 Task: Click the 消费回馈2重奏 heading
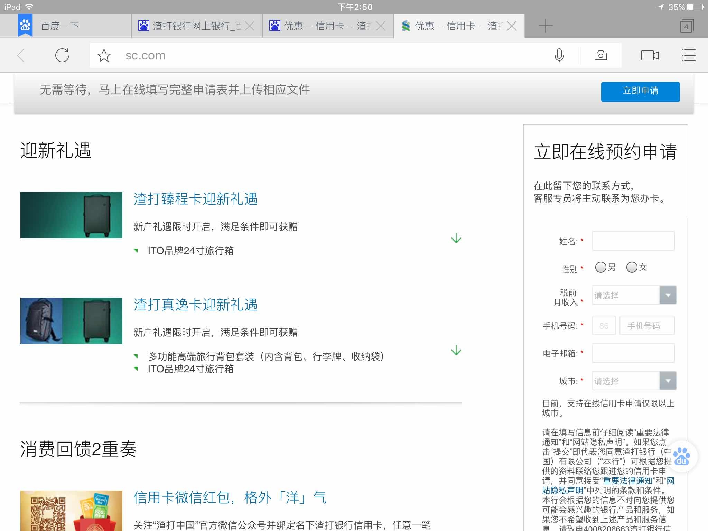[x=78, y=449]
